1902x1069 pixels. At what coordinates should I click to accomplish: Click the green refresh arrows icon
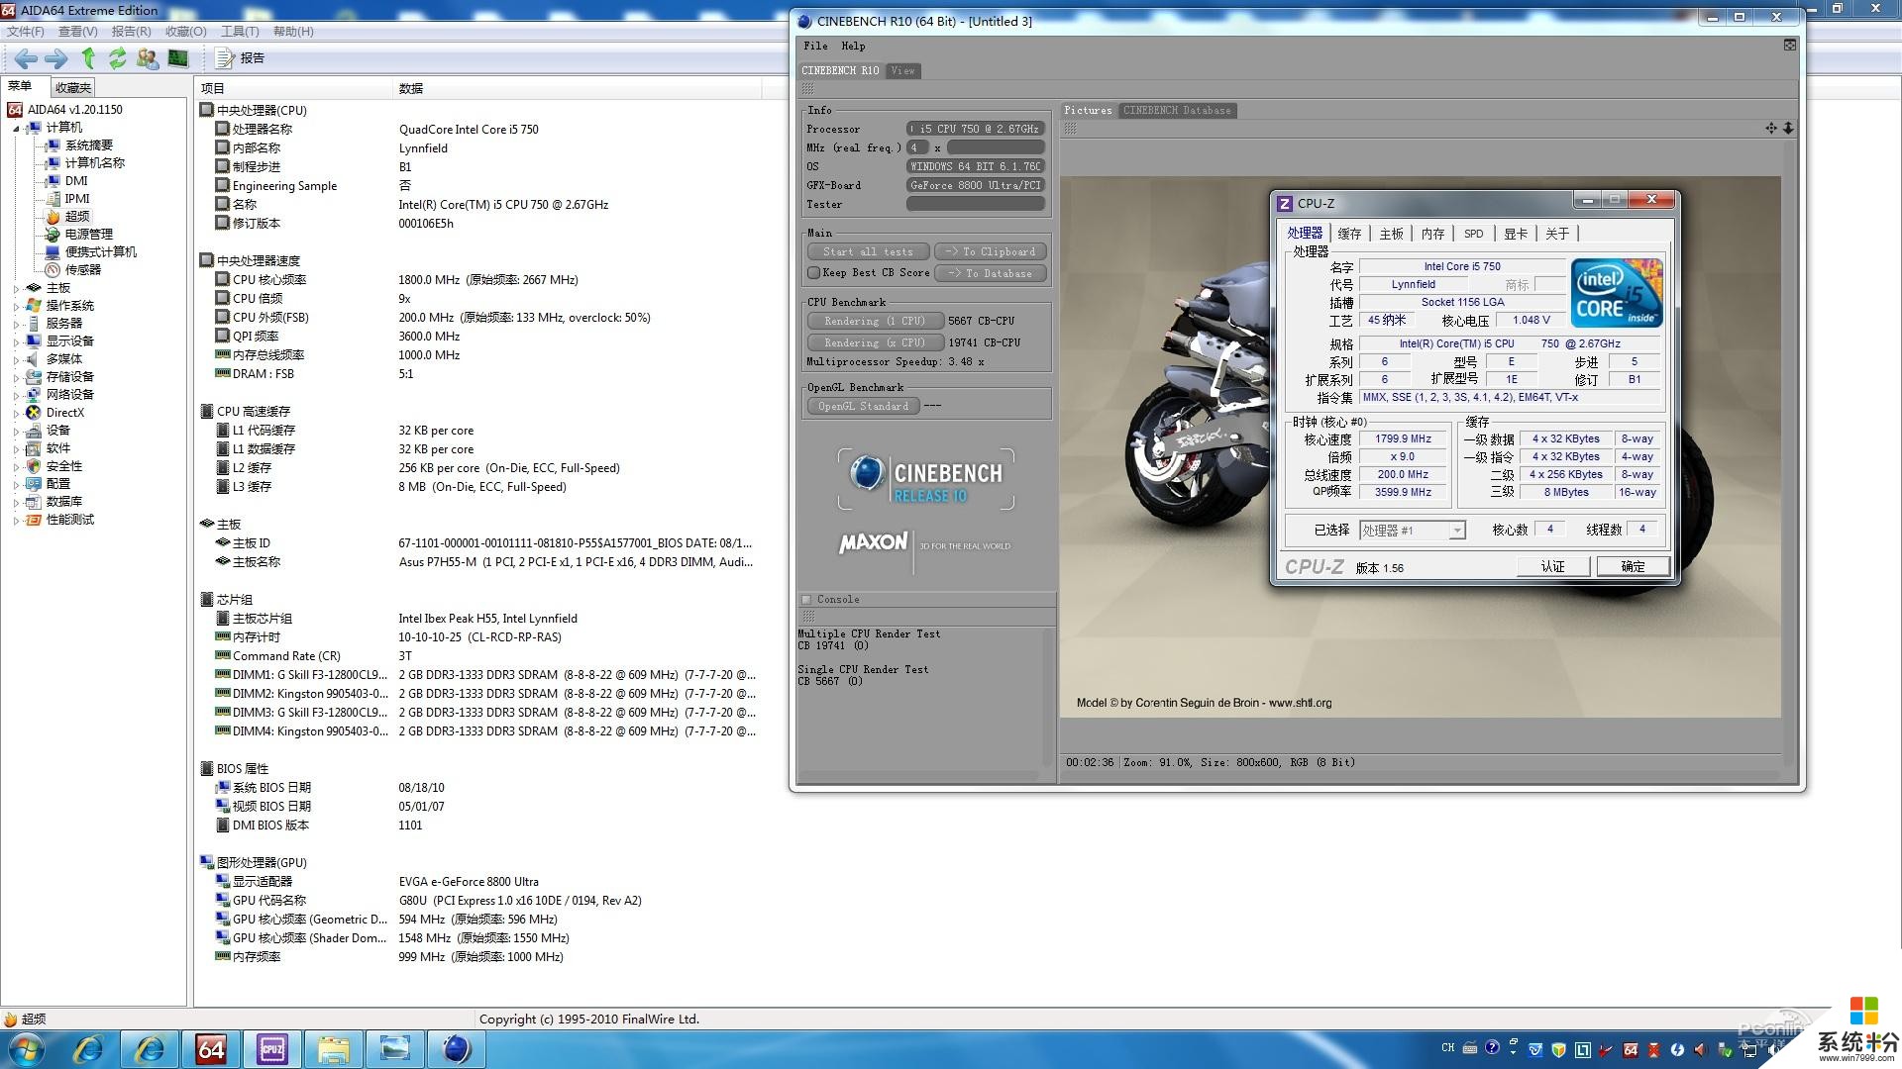(117, 58)
